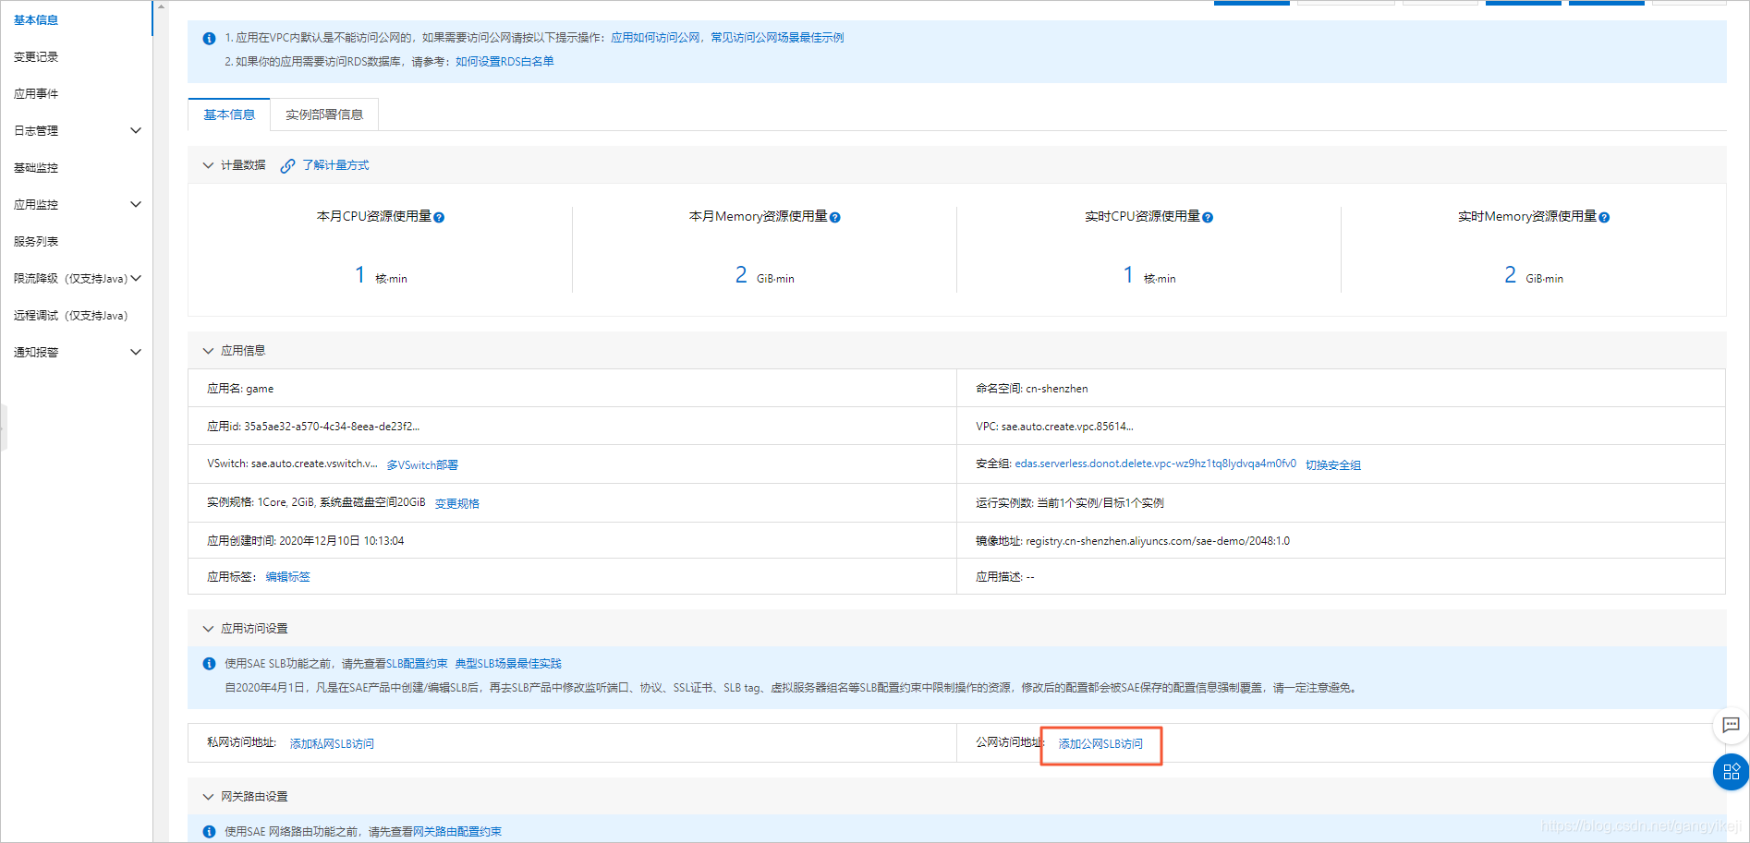The width and height of the screenshot is (1750, 843).
Task: Click info icon in SLB notice
Action: (209, 664)
